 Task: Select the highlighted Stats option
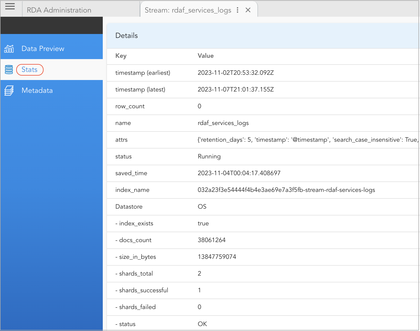click(30, 70)
